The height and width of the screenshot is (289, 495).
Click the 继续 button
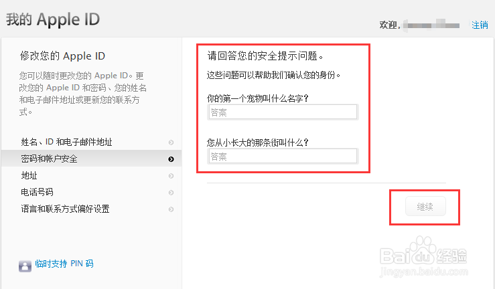[x=425, y=207]
